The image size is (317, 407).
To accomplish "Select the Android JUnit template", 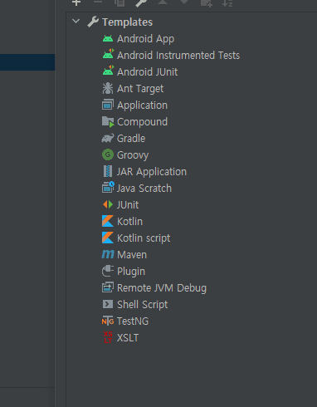I will (x=147, y=72).
